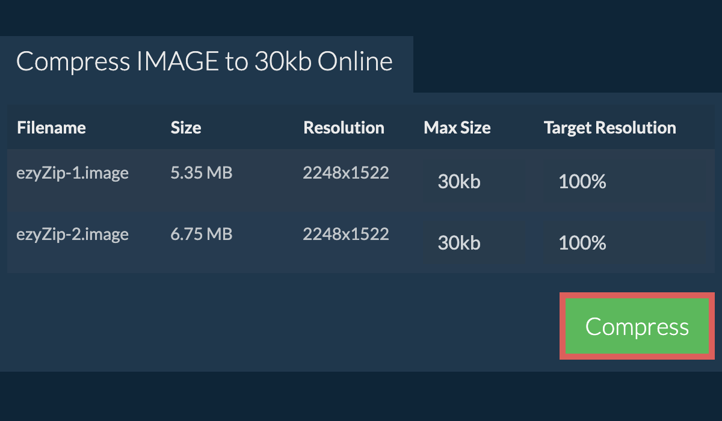Viewport: 722px width, 421px height.
Task: Select the ezyZip-1.image filename
Action: [x=72, y=173]
